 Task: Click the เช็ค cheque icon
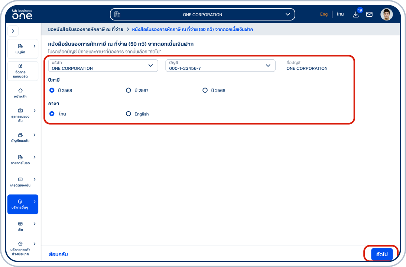pos(20,224)
